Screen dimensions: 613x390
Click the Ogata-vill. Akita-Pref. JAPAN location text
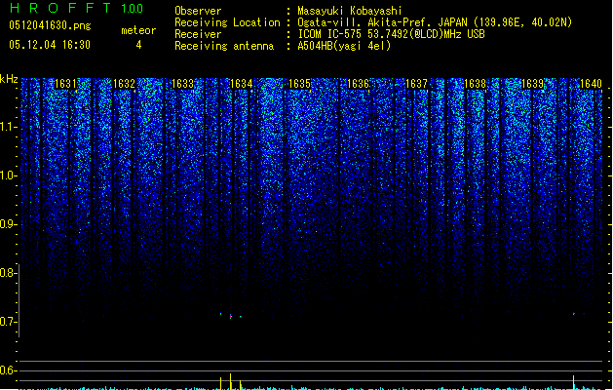pyautogui.click(x=435, y=22)
